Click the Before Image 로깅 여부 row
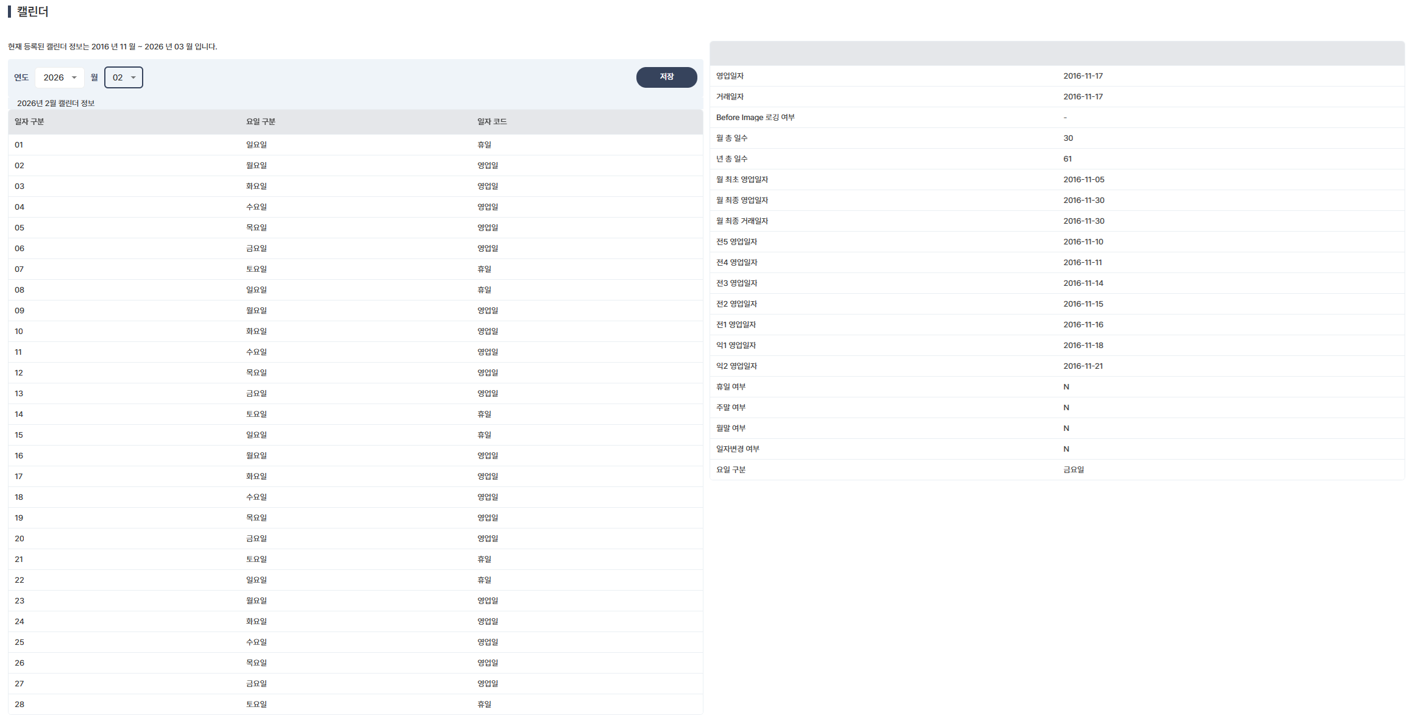Screen dimensions: 1416x715 755,118
